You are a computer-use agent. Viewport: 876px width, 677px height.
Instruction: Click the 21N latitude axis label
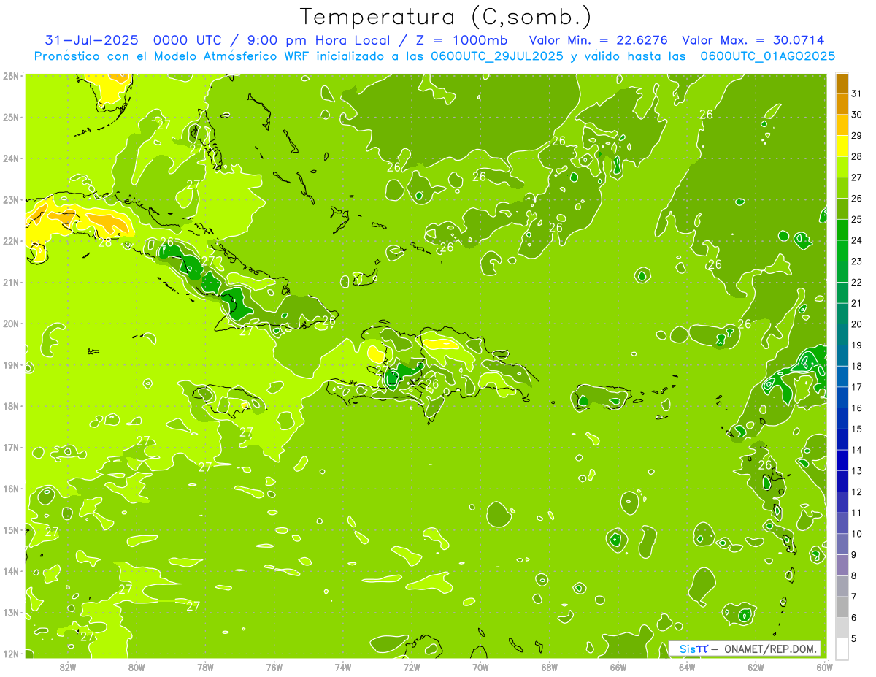[x=11, y=282]
